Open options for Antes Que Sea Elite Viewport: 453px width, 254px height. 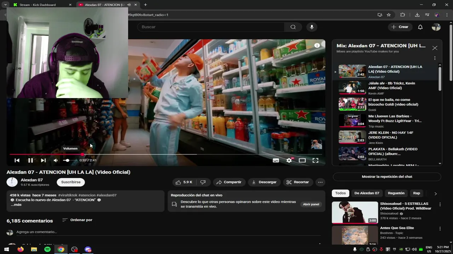[440, 229]
